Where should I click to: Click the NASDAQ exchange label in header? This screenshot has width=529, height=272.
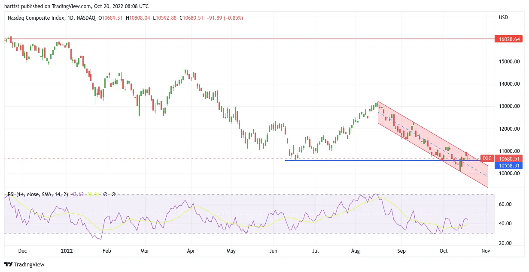click(x=87, y=18)
